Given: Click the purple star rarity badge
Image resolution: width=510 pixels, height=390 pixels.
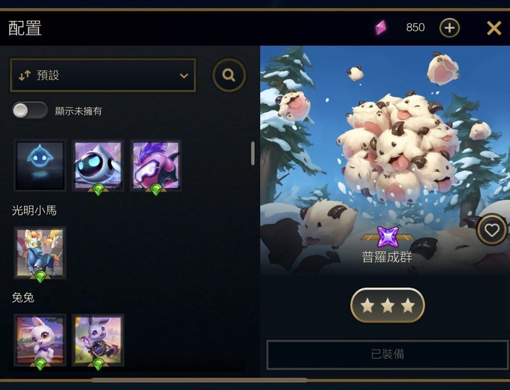Looking at the screenshot, I should tap(387, 236).
